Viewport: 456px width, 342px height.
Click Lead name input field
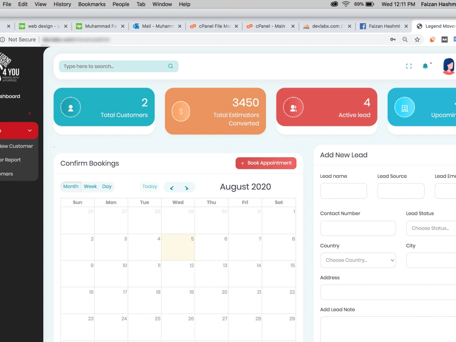343,191
